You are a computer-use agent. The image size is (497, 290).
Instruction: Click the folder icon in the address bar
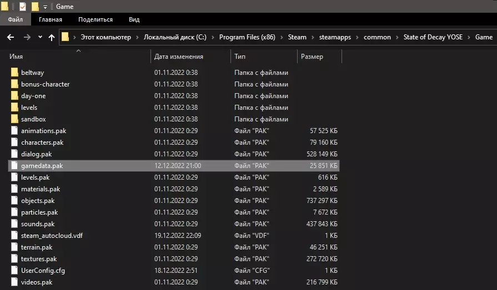pos(66,37)
